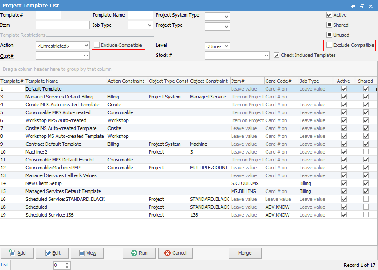Open the Cust# lookup ellipsis button
The image size is (378, 270).
click(x=86, y=56)
